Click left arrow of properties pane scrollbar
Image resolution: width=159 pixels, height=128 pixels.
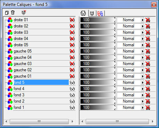tap(82, 121)
